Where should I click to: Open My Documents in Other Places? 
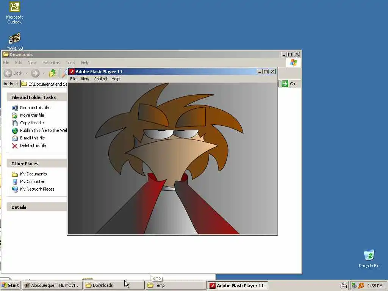tap(33, 174)
